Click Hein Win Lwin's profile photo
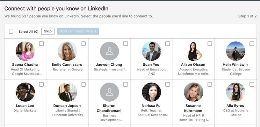The width and height of the screenshot is (260, 127). pos(235,51)
